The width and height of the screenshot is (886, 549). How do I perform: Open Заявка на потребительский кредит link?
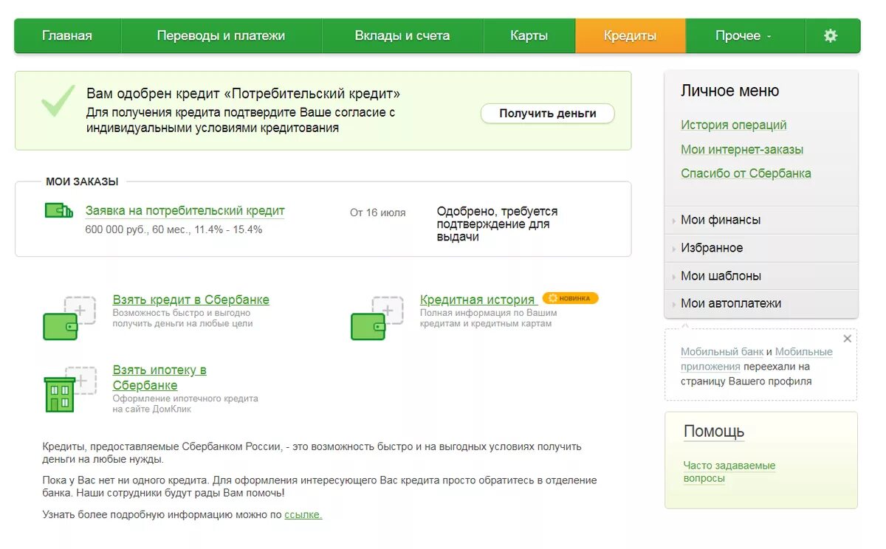[185, 211]
